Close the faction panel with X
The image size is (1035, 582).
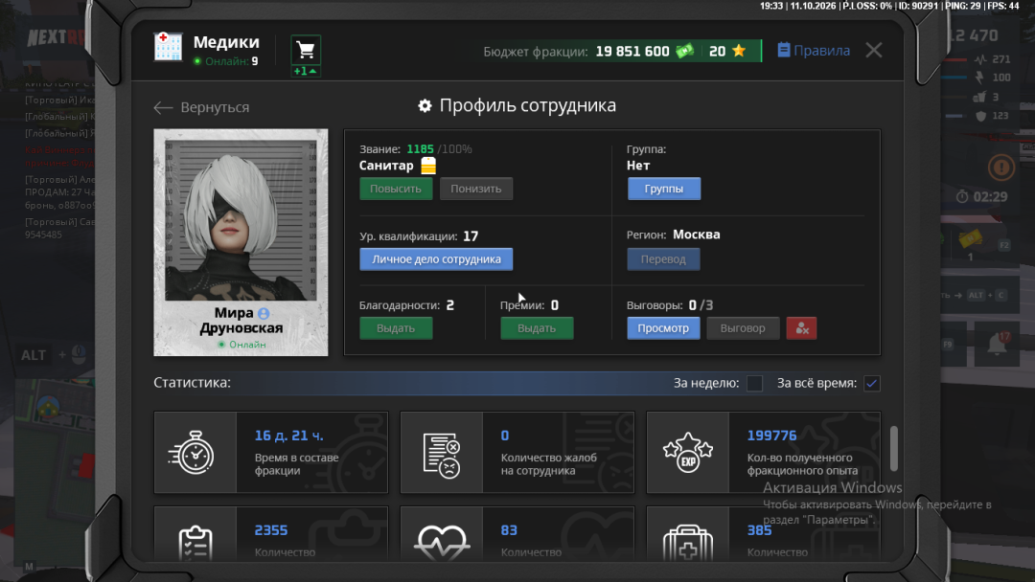click(873, 50)
